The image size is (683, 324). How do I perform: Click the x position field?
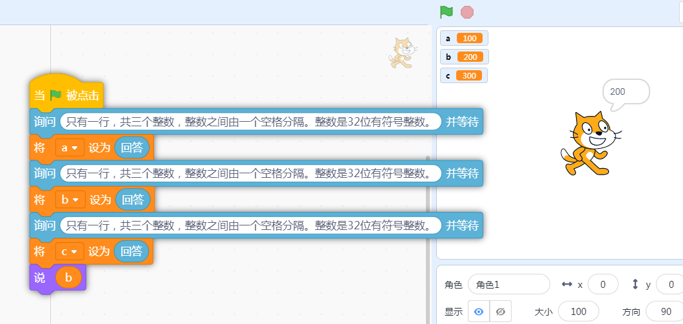[603, 285]
